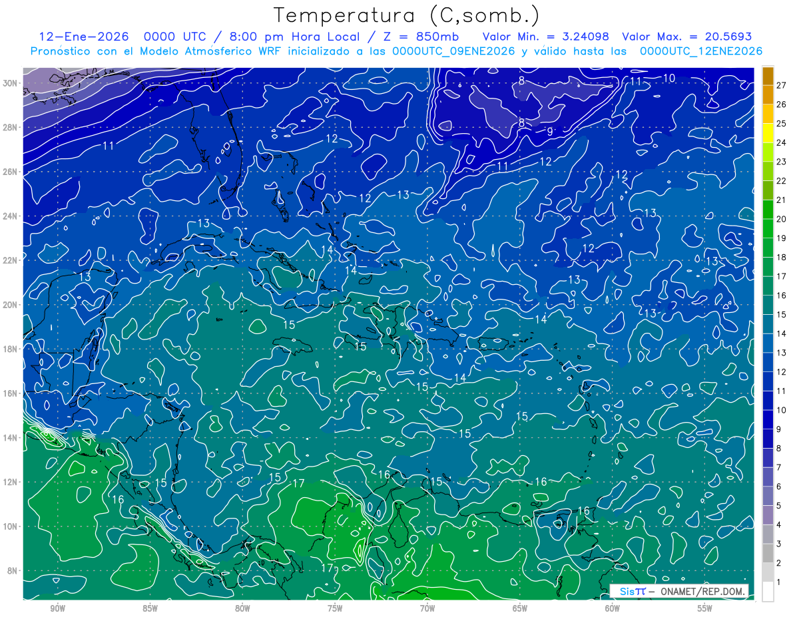Viewport: 799px width, 617px height.
Task: Click the "70W" longitude axis label
Action: (427, 608)
